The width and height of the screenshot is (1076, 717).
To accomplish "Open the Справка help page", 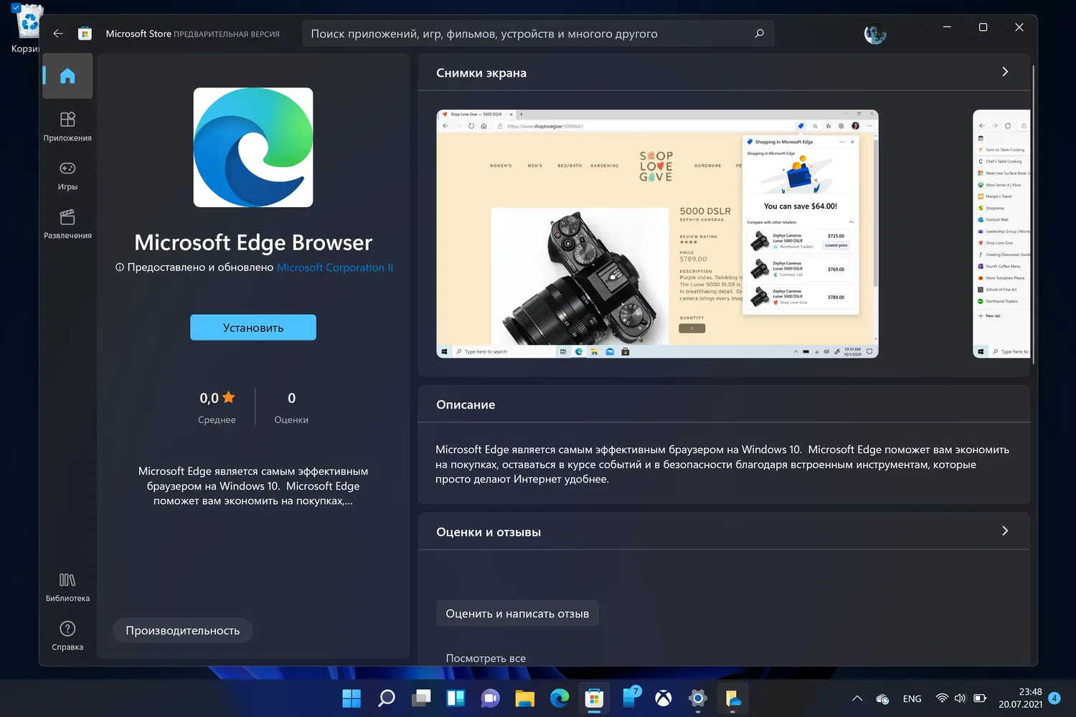I will [x=67, y=635].
